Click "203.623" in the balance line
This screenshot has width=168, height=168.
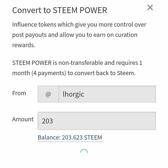pos(72,138)
